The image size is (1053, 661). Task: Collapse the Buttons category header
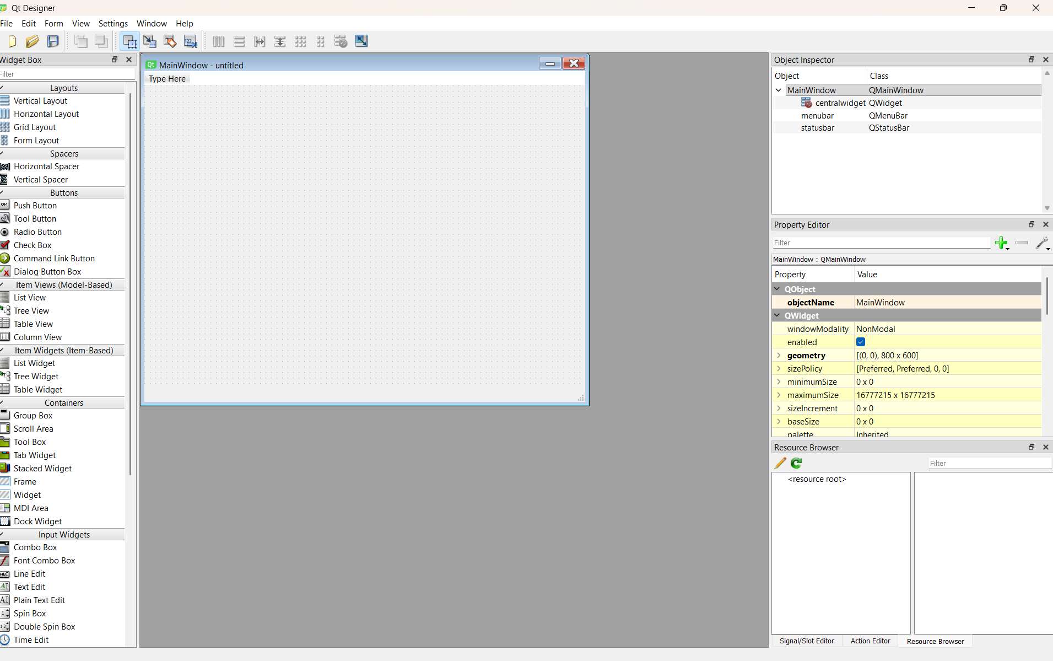(x=62, y=193)
